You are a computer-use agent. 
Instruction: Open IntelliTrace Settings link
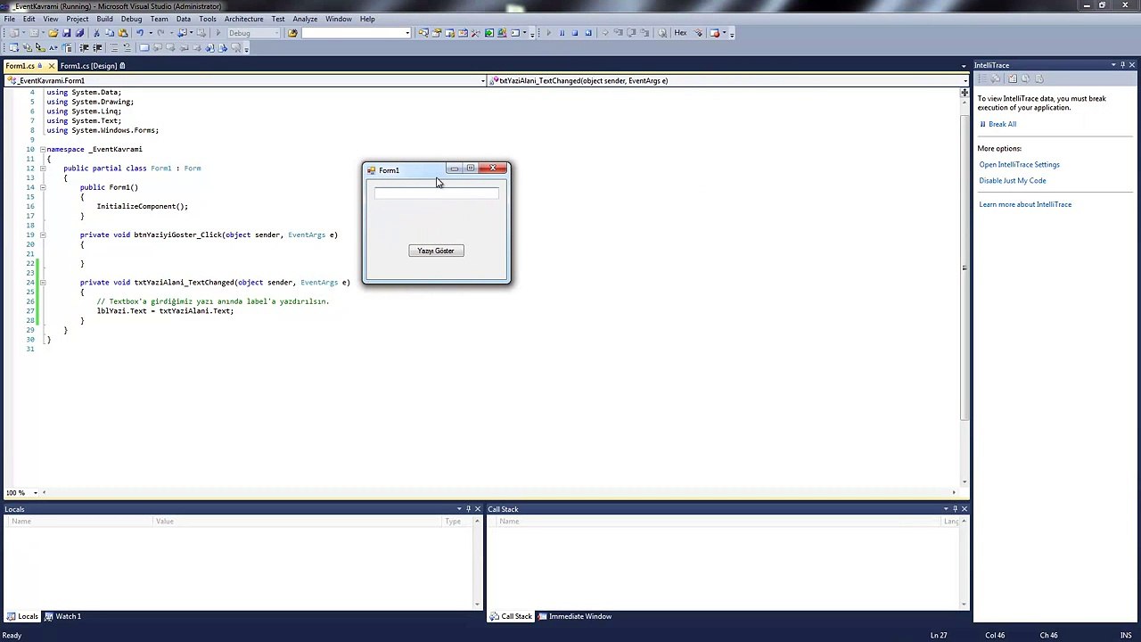click(x=1019, y=164)
